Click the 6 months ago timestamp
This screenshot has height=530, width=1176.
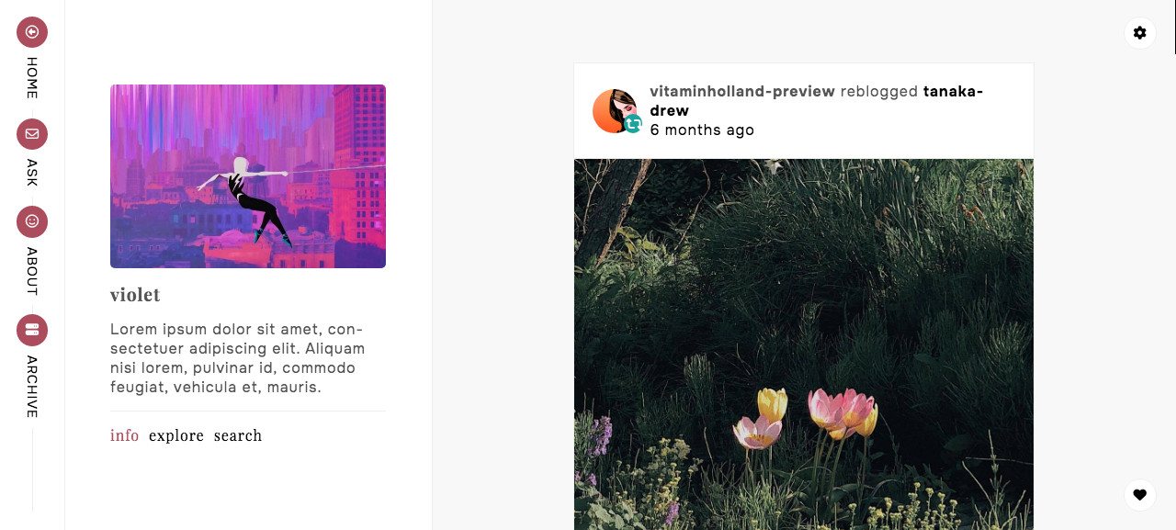tap(702, 130)
